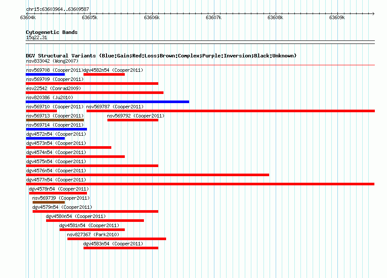Viewport: 387px width, 278px height.
Task: Open the nsv827367 (Park2010) label
Action: (x=93, y=234)
